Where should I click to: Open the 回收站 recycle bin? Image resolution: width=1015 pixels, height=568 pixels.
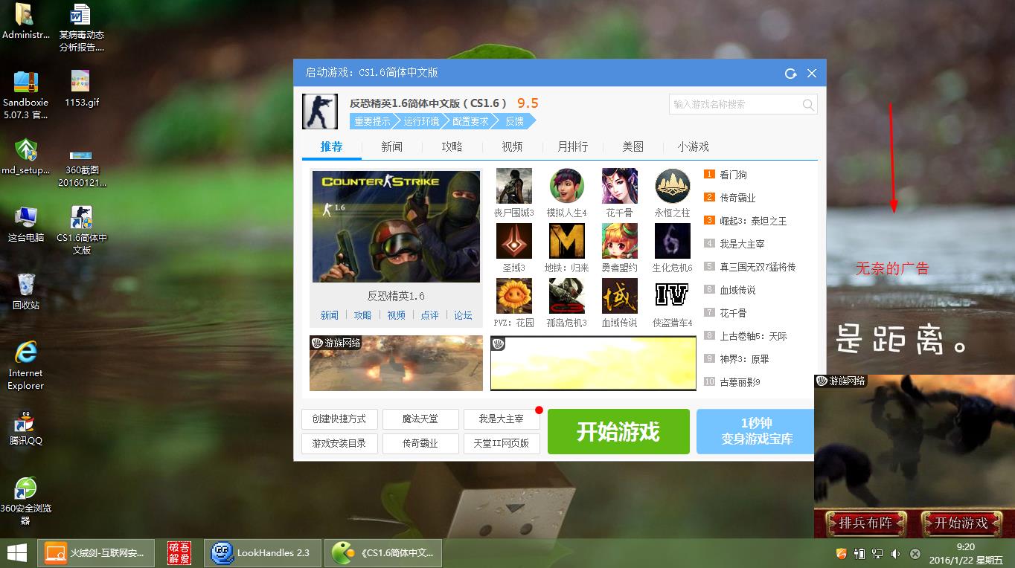pos(26,285)
